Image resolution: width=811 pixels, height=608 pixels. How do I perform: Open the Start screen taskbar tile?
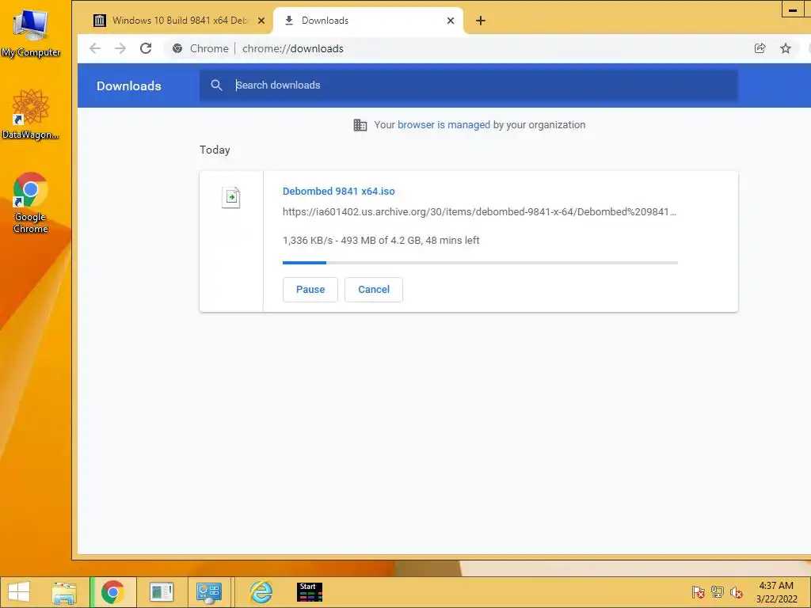click(x=310, y=592)
